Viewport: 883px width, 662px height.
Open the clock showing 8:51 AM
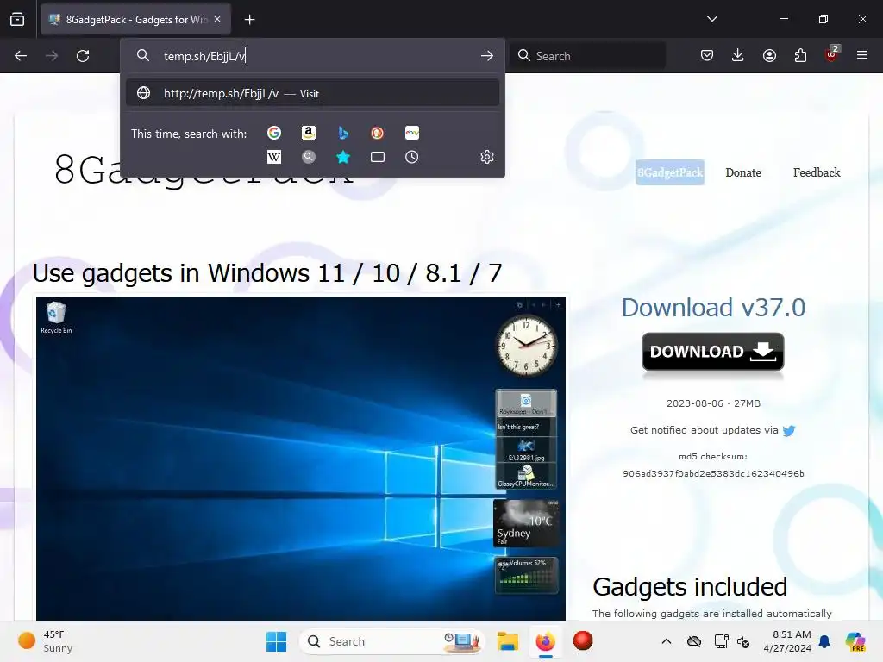787,641
